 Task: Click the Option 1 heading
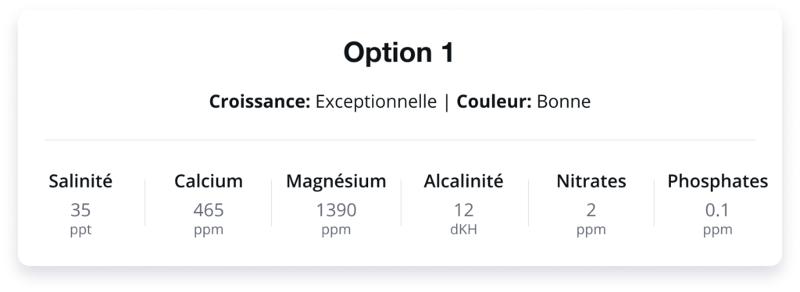click(x=398, y=52)
